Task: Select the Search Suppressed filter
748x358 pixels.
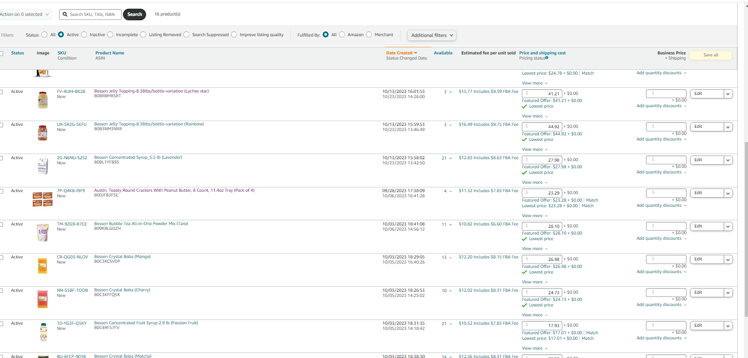Action: pyautogui.click(x=187, y=35)
